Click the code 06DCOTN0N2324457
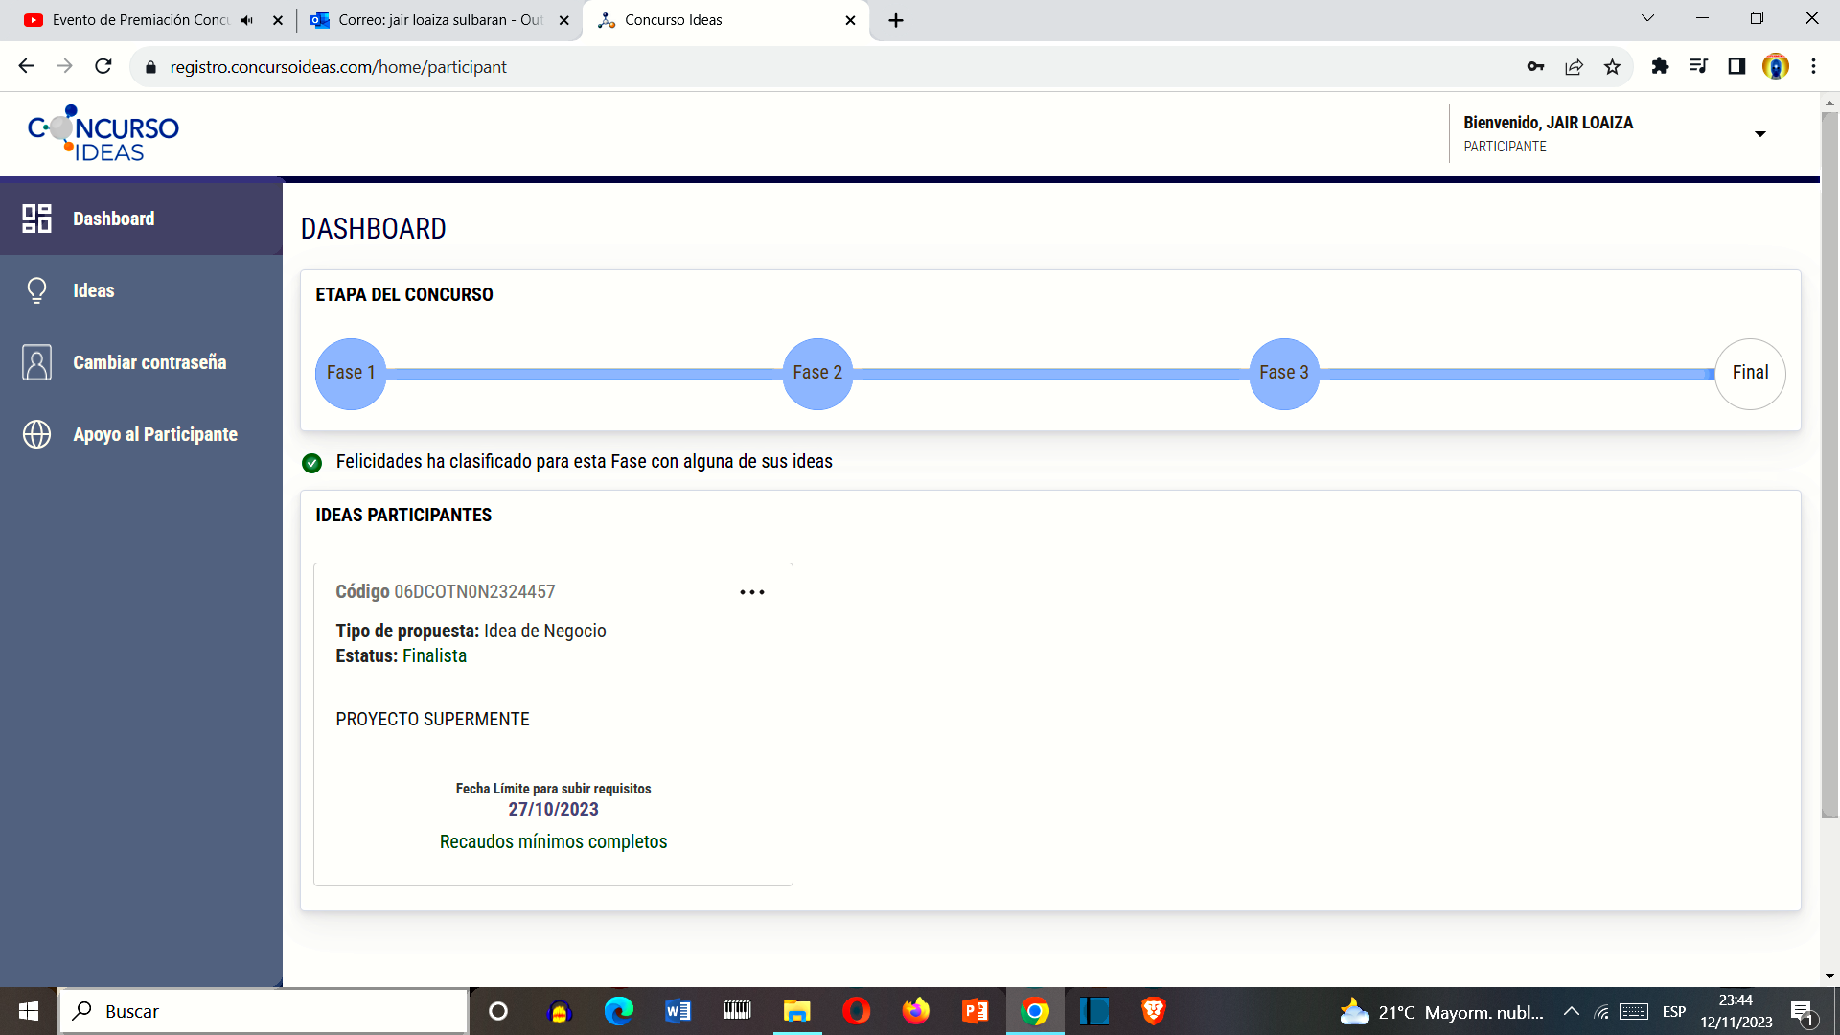This screenshot has height=1035, width=1840. point(474,591)
